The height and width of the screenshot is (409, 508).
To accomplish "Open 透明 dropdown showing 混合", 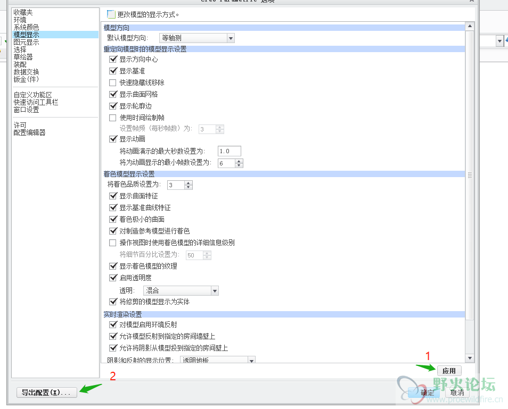I will click(181, 290).
